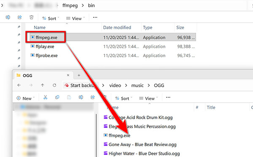Open New dropdown in OGG window
The image size is (253, 157).
26,98
